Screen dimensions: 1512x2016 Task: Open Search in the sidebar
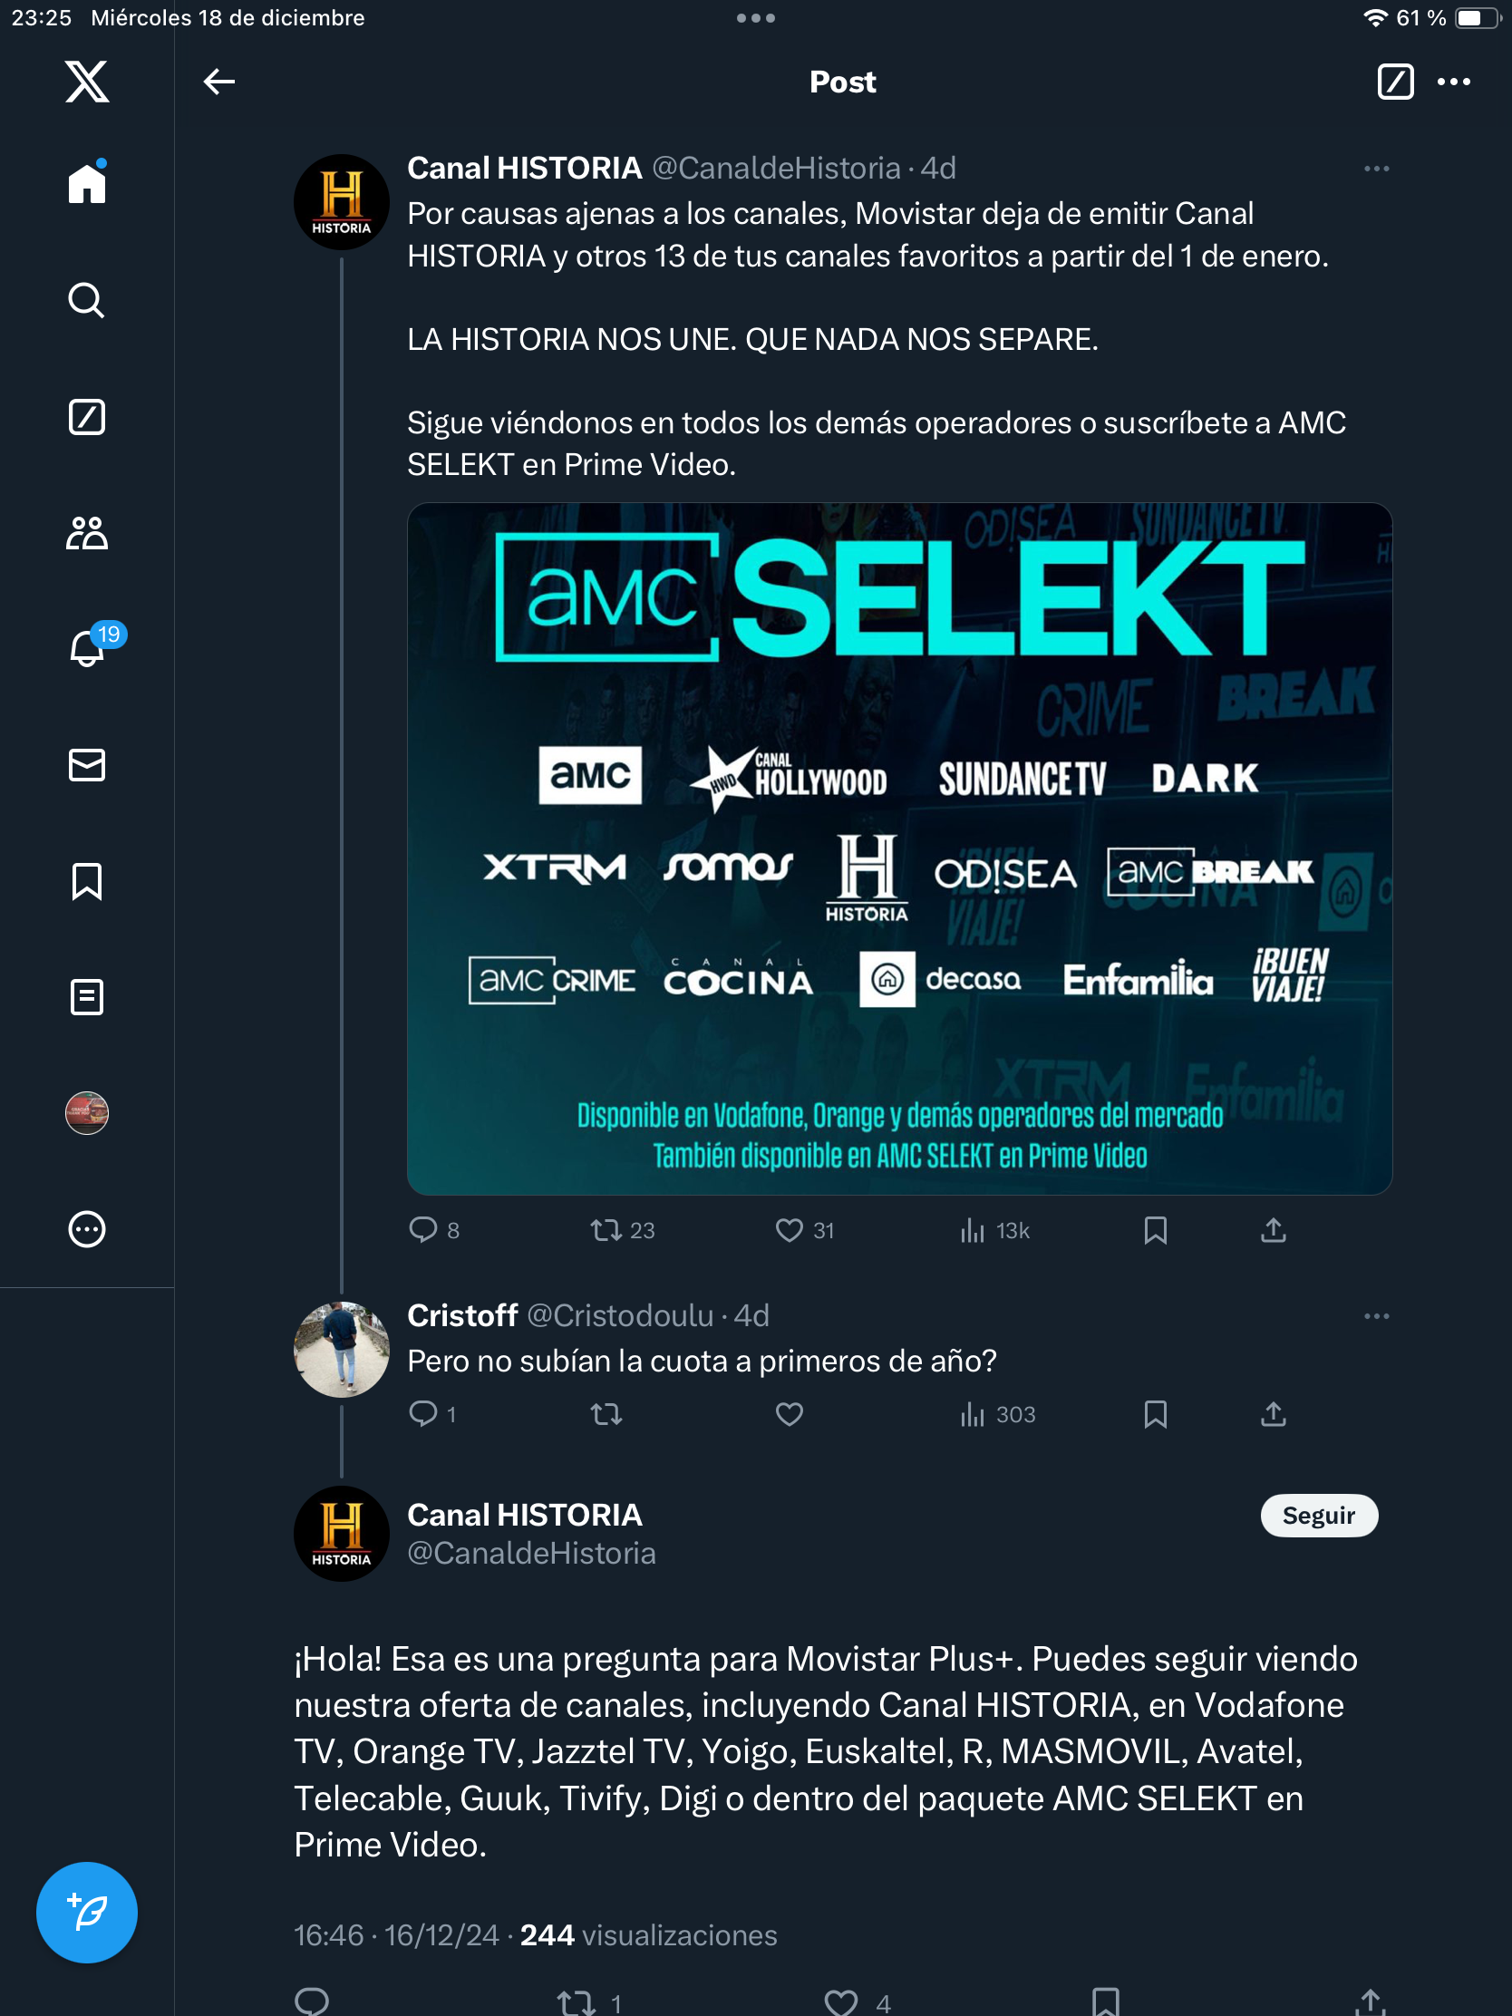tap(87, 300)
